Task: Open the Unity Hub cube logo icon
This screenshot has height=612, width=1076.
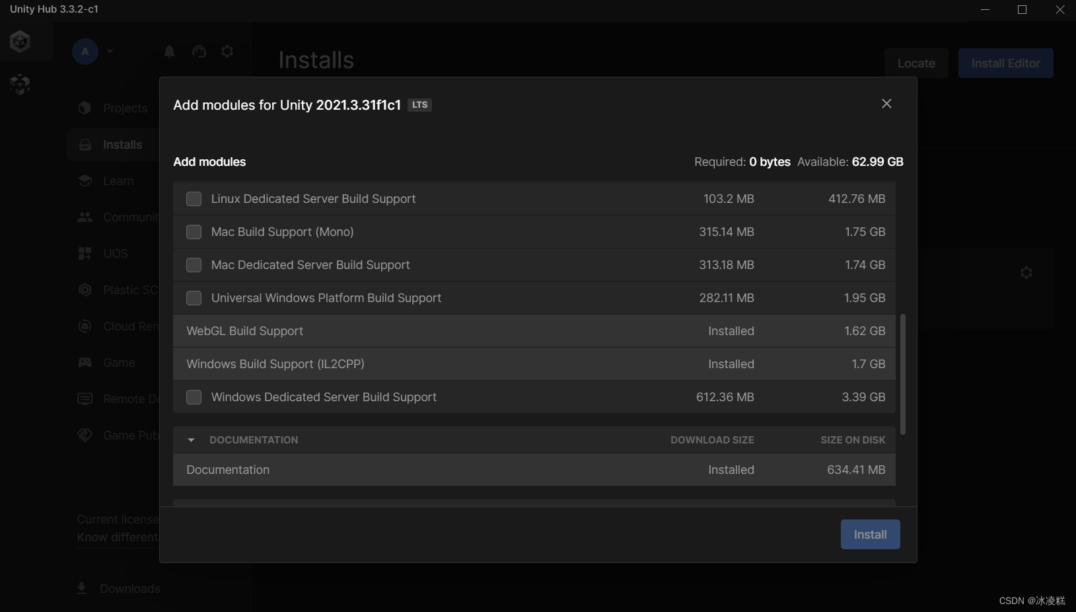Action: [20, 42]
